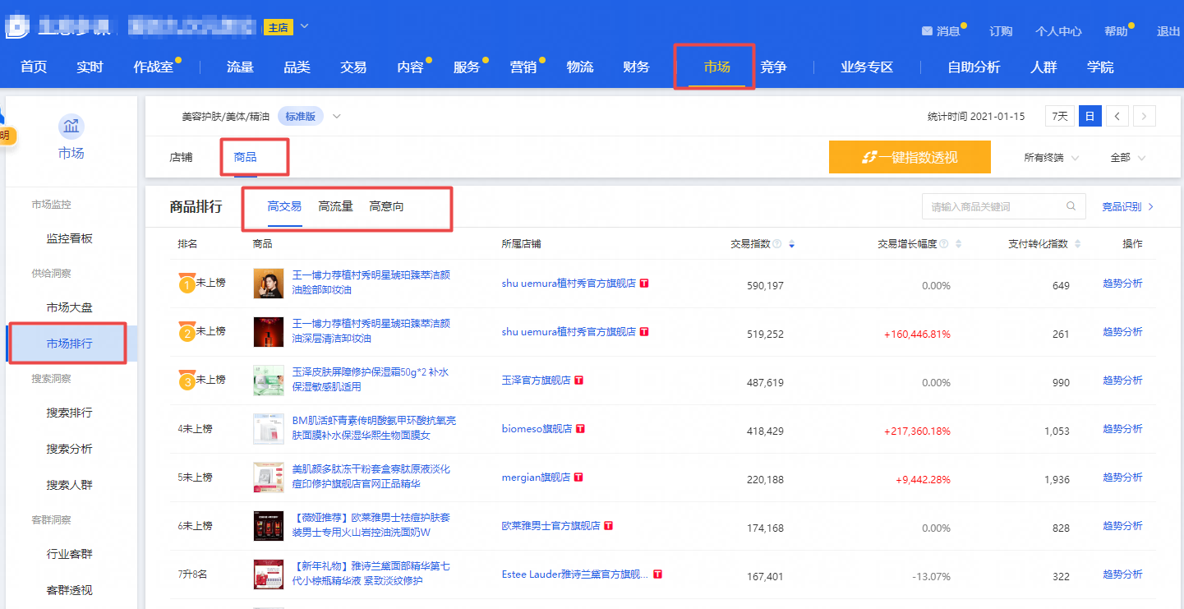Open the 作战室 tab
Screen dimensions: 1184x609
point(154,67)
